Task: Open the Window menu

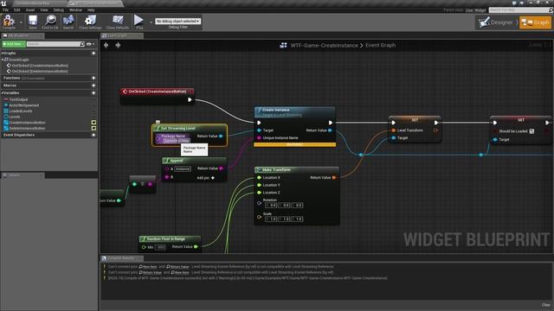Action: tap(75, 10)
